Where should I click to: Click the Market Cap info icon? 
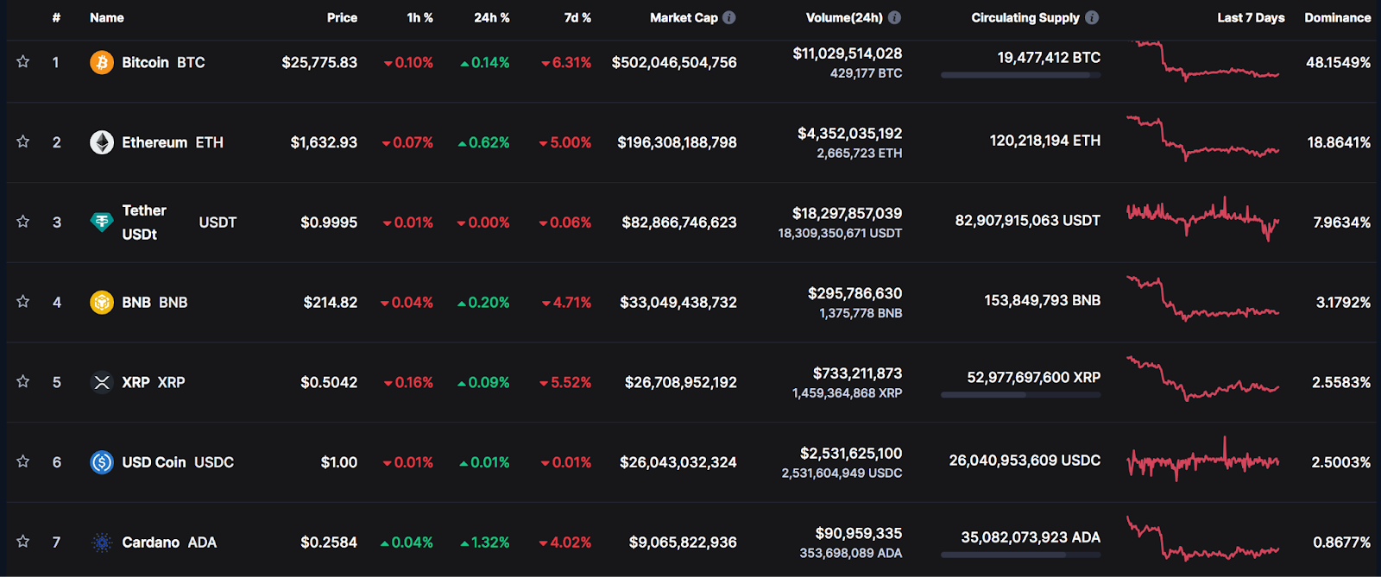pos(729,17)
